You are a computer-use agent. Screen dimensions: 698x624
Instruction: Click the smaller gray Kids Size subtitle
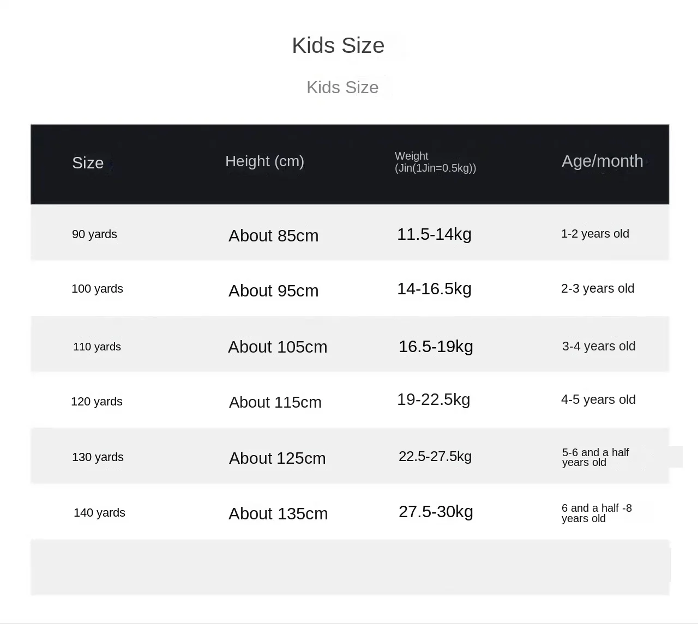coord(342,87)
